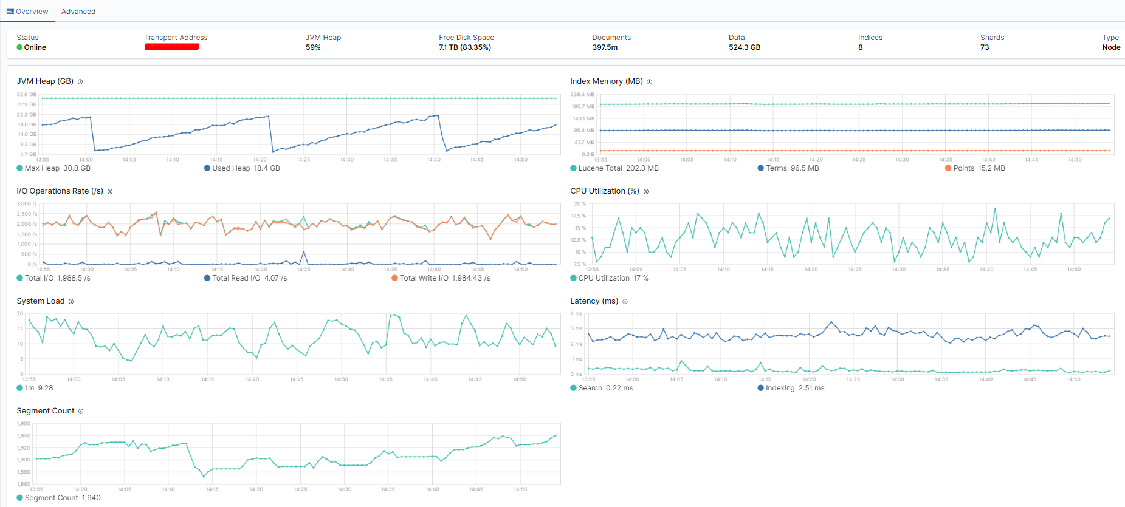
Task: Click the redacted Transport Address value
Action: 172,47
